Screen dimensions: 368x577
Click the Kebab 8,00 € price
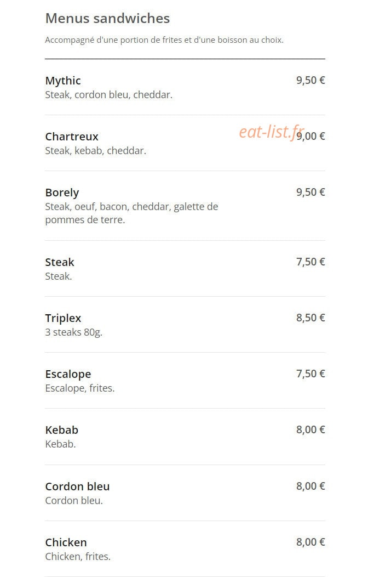click(311, 429)
